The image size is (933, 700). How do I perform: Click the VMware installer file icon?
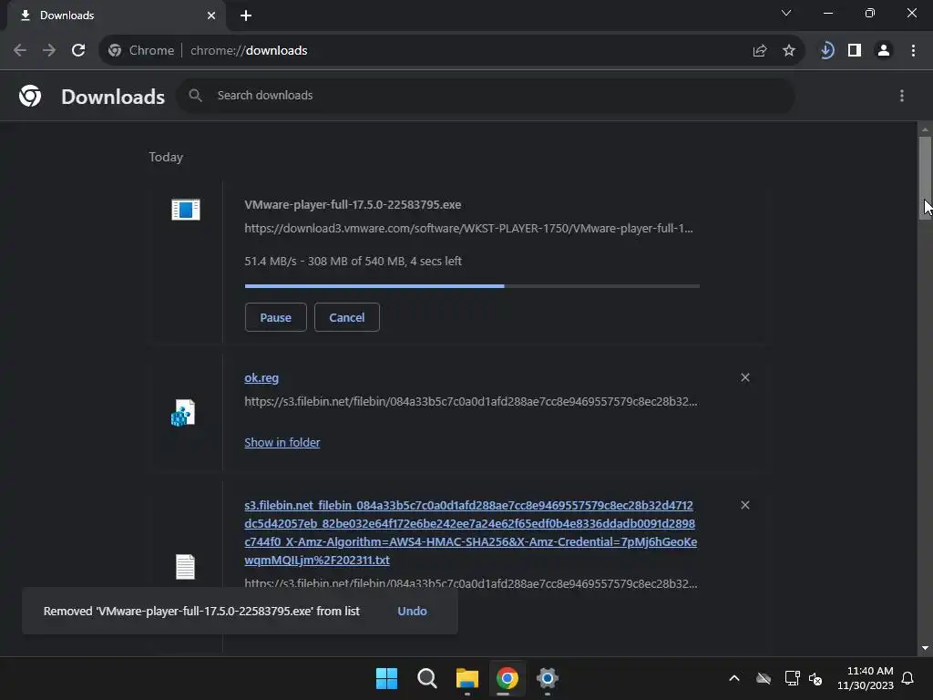pos(186,210)
